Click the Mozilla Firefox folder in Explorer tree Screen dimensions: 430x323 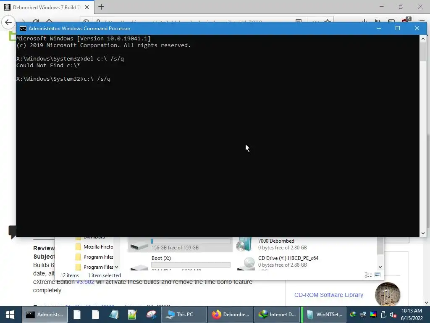click(94, 247)
